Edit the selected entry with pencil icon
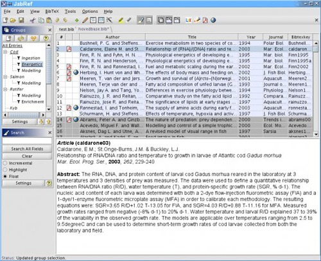Viewport: 321px width, 261px height. click(85, 21)
